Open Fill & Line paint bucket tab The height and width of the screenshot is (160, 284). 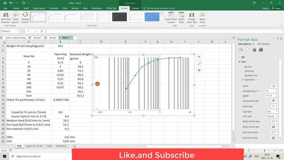pyautogui.click(x=241, y=50)
